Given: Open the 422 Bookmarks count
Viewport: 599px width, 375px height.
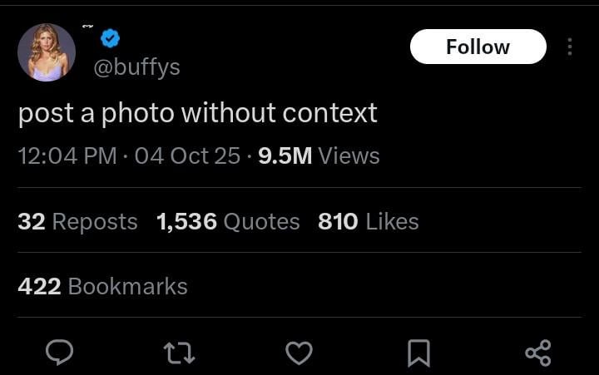Looking at the screenshot, I should click(102, 286).
